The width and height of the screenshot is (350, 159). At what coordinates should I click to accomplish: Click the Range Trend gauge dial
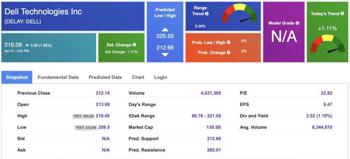(239, 13)
